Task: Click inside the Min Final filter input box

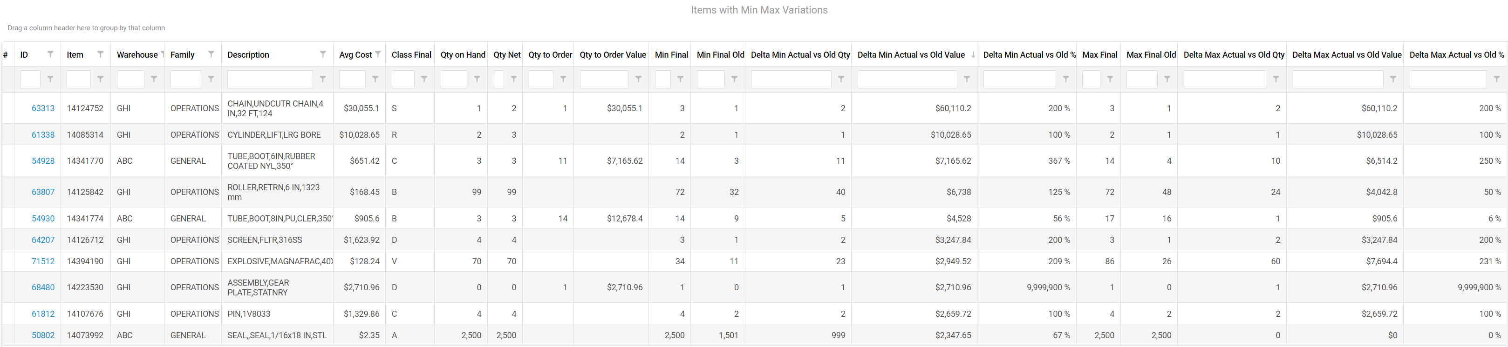Action: click(x=664, y=79)
